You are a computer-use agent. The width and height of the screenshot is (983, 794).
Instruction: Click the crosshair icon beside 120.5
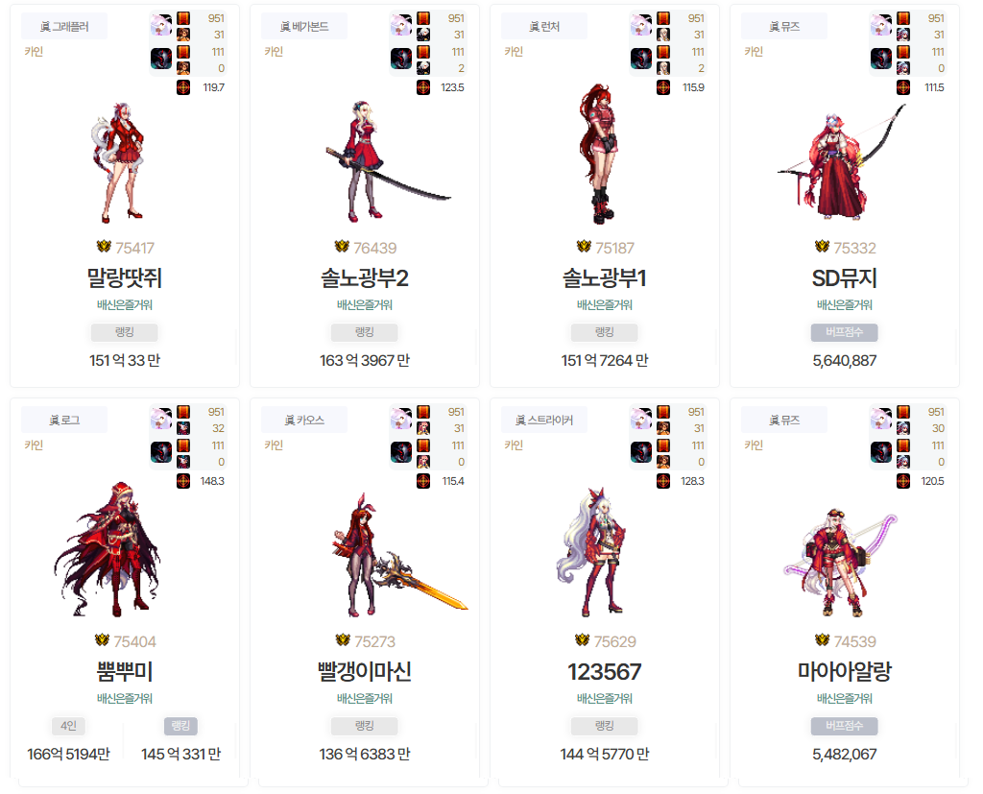(902, 481)
